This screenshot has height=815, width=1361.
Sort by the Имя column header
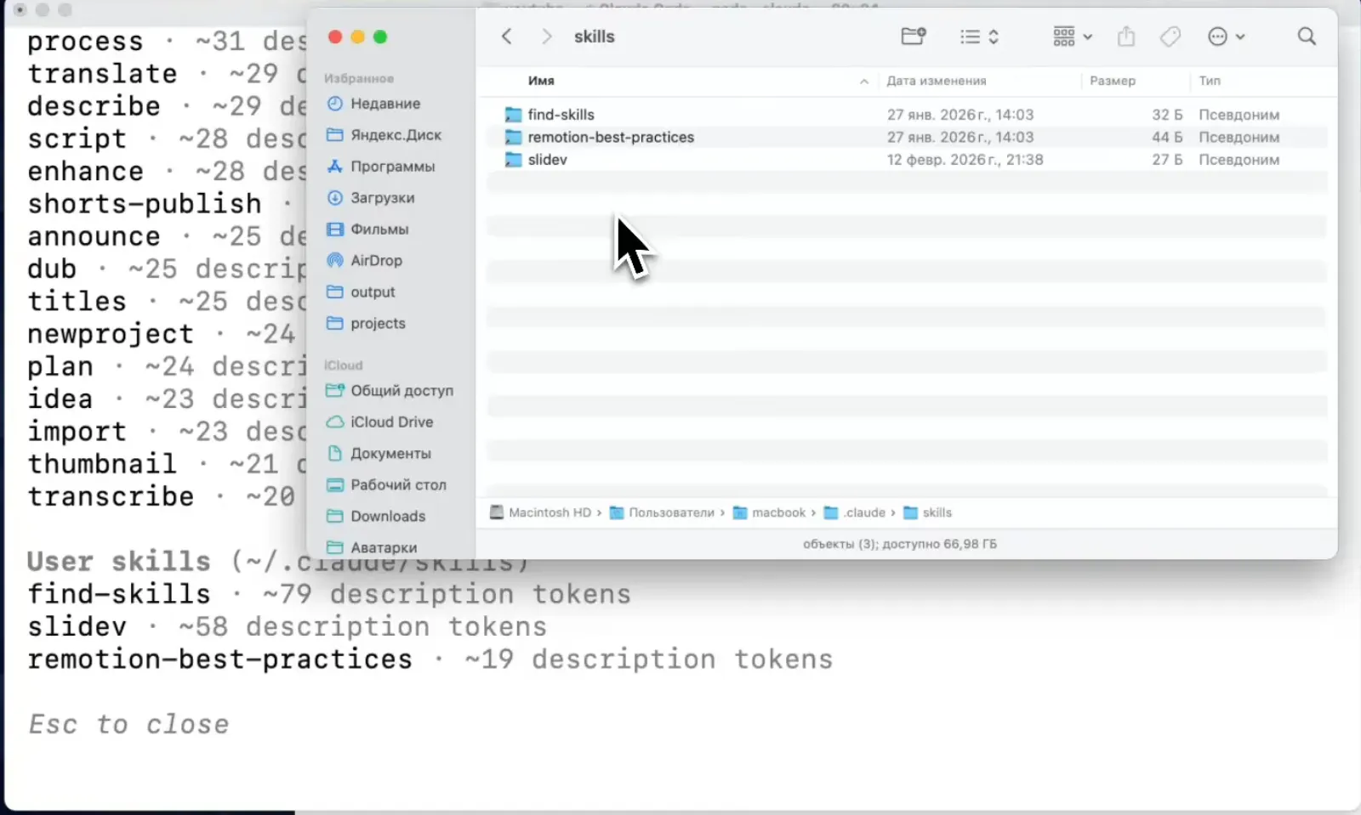(x=541, y=81)
